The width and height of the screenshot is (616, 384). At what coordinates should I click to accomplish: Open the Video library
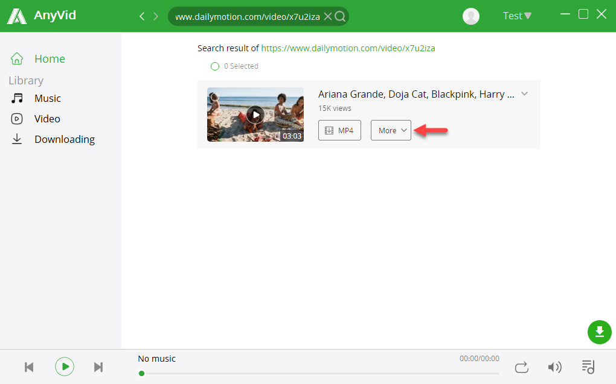pos(47,119)
